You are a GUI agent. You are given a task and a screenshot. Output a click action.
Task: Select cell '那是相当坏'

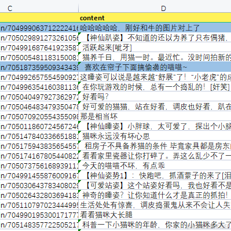[155, 116]
